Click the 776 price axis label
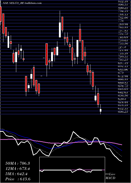This screenshot has height=183, width=131. click(121, 21)
